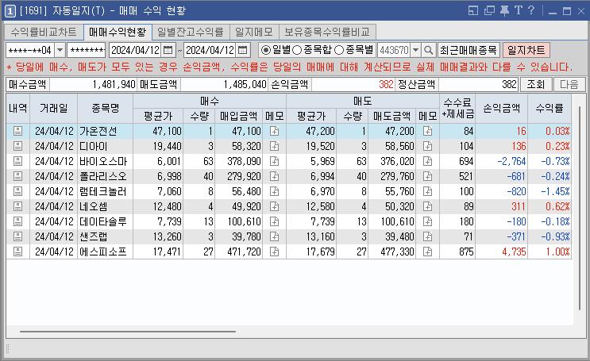Add buy memo for 가온전선
This screenshot has width=590, height=361.
click(274, 131)
